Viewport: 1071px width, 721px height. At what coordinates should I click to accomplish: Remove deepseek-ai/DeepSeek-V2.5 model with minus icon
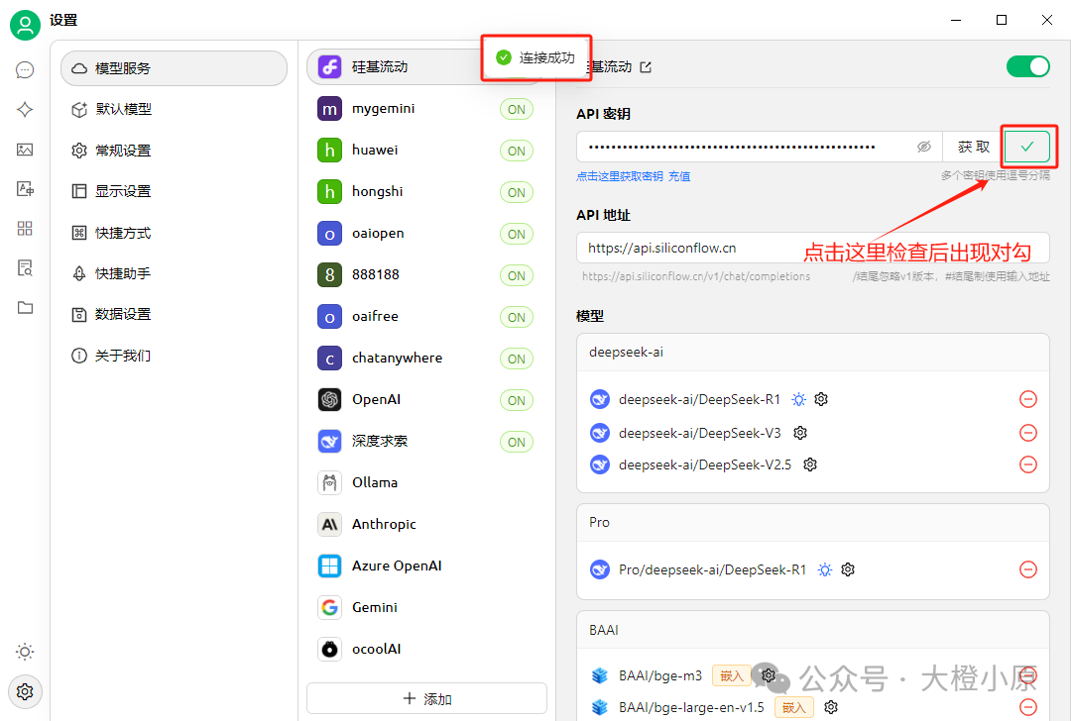[1028, 464]
